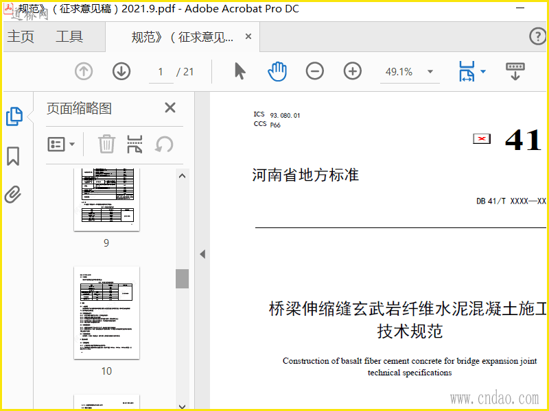The width and height of the screenshot is (549, 411).
Task: Click the page number field
Action: point(161,72)
